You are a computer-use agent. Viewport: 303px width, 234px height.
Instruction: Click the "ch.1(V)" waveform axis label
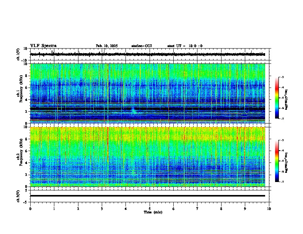click(18, 54)
